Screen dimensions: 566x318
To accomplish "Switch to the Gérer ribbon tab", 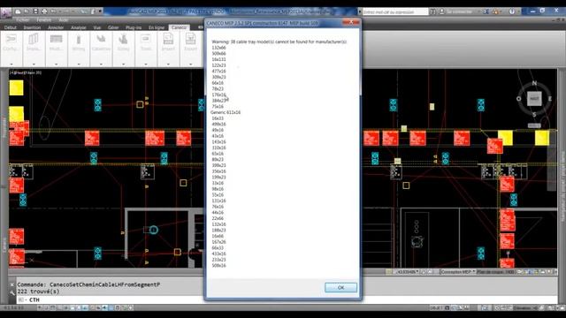I will tap(113, 27).
